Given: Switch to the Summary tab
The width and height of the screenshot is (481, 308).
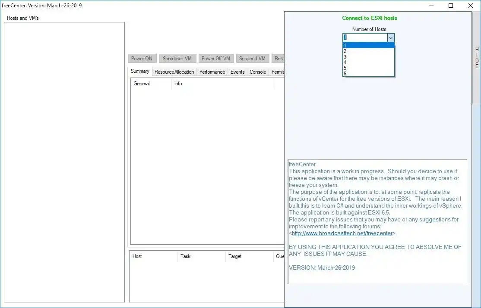Looking at the screenshot, I should click(140, 71).
